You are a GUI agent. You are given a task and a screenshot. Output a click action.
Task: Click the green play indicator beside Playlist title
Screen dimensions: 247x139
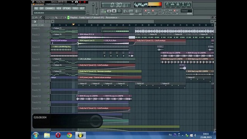(68, 17)
